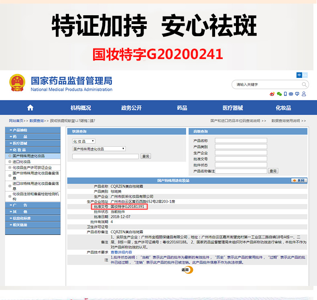Click the advanced search 查询 button
Image resolution: width=317 pixels, height=300 pixels.
(x=273, y=171)
